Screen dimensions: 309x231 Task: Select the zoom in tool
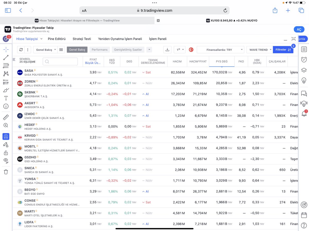[6, 125]
